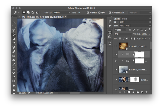163x109 pixels.
Task: Select the white mask thumbnail of curves layer
Action: pyautogui.click(x=139, y=54)
